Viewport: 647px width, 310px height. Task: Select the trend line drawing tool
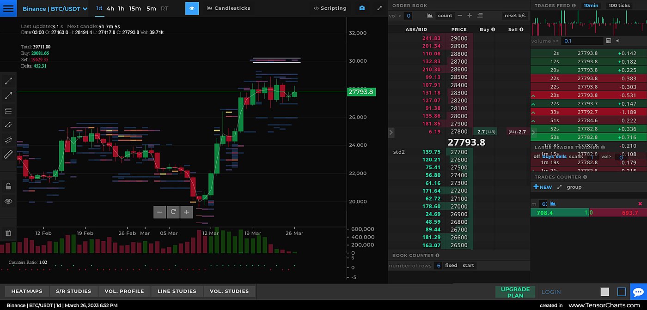click(8, 81)
